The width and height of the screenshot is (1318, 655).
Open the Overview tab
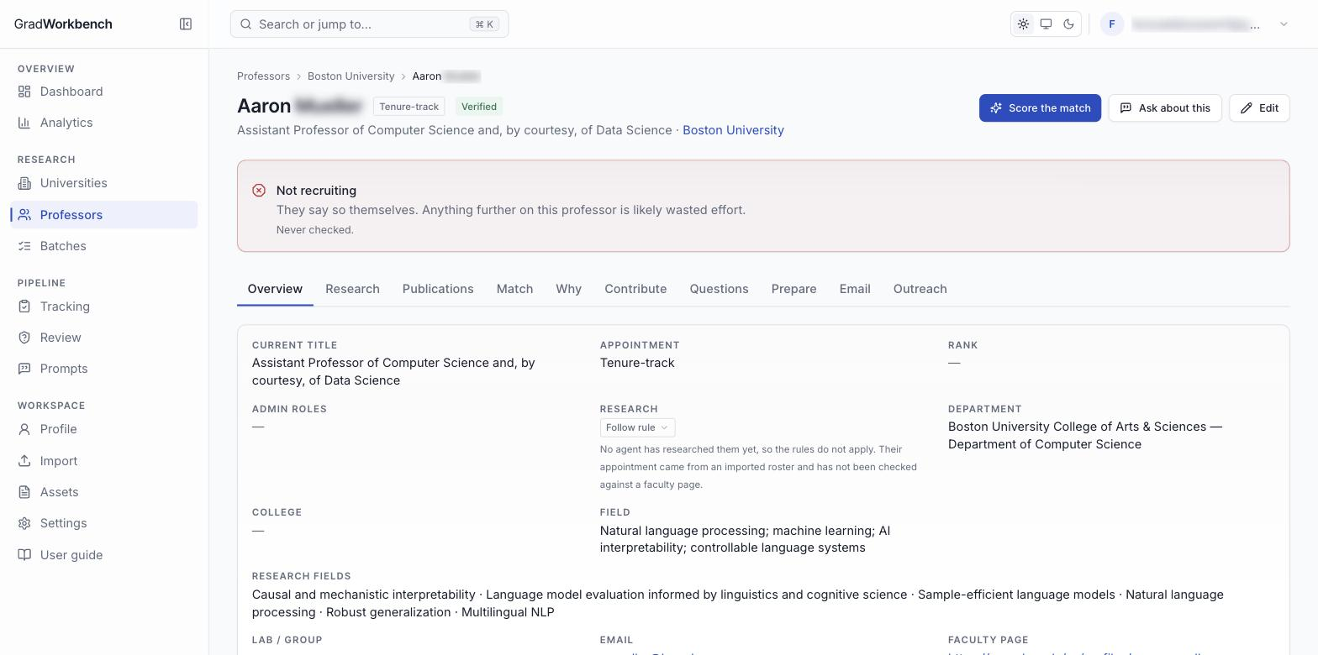click(275, 289)
